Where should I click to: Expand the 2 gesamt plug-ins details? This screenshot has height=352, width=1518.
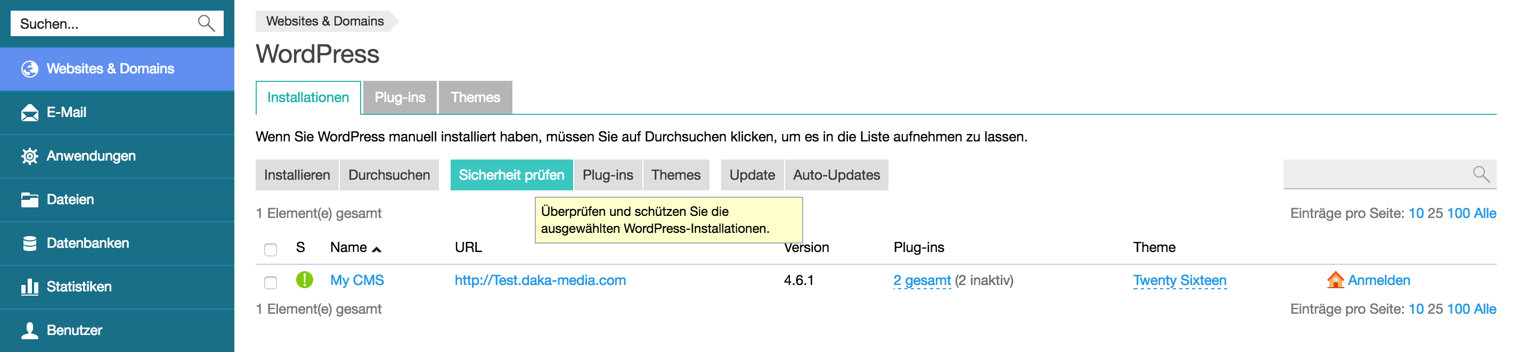click(x=921, y=281)
